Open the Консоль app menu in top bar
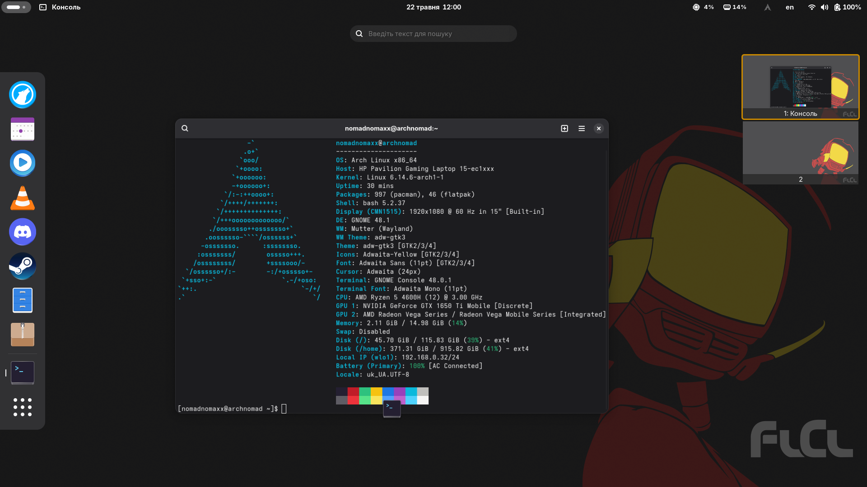This screenshot has width=867, height=487. 60,7
